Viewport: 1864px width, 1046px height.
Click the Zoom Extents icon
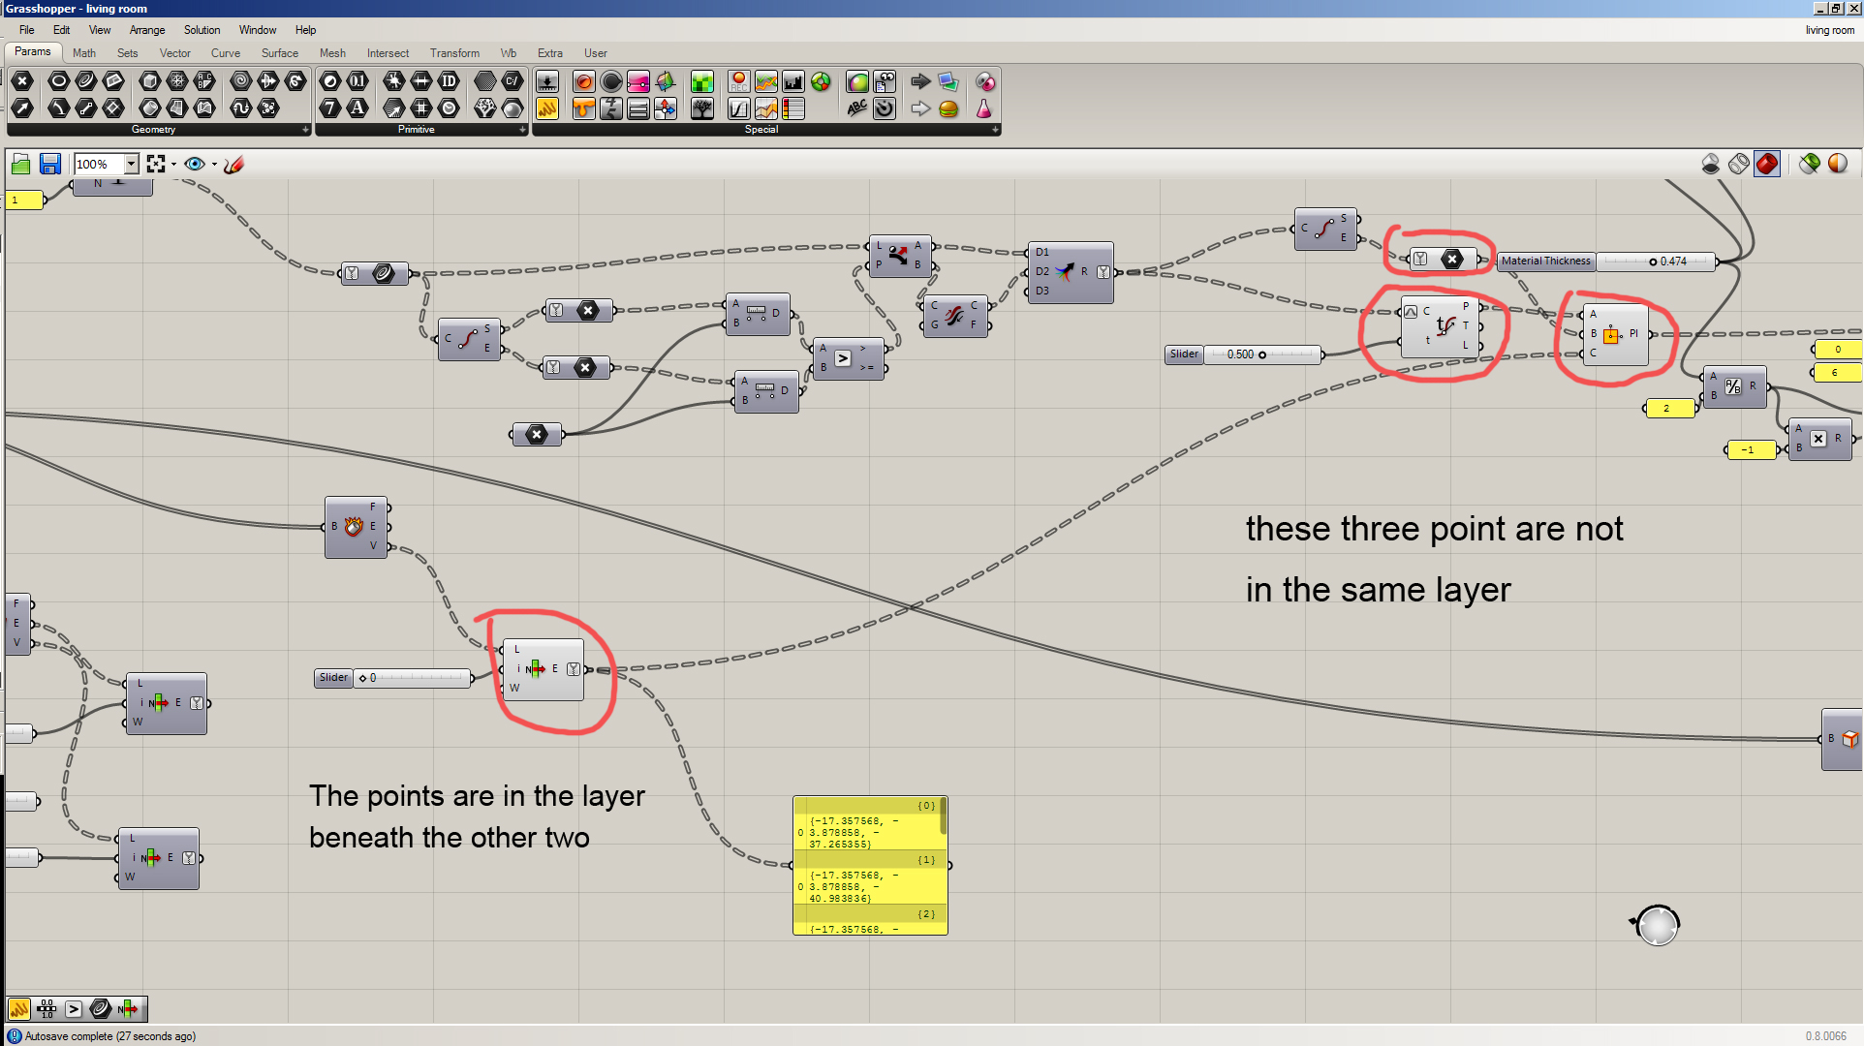pyautogui.click(x=156, y=164)
